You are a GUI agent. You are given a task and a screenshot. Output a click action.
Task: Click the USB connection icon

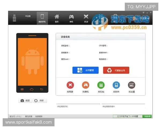[x=14, y=18]
